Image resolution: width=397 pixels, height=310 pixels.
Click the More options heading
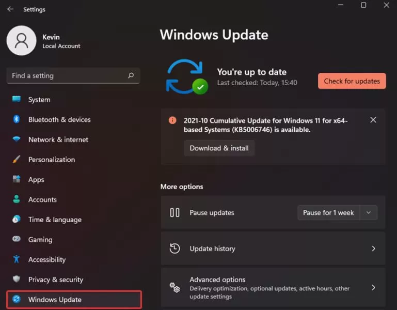182,187
